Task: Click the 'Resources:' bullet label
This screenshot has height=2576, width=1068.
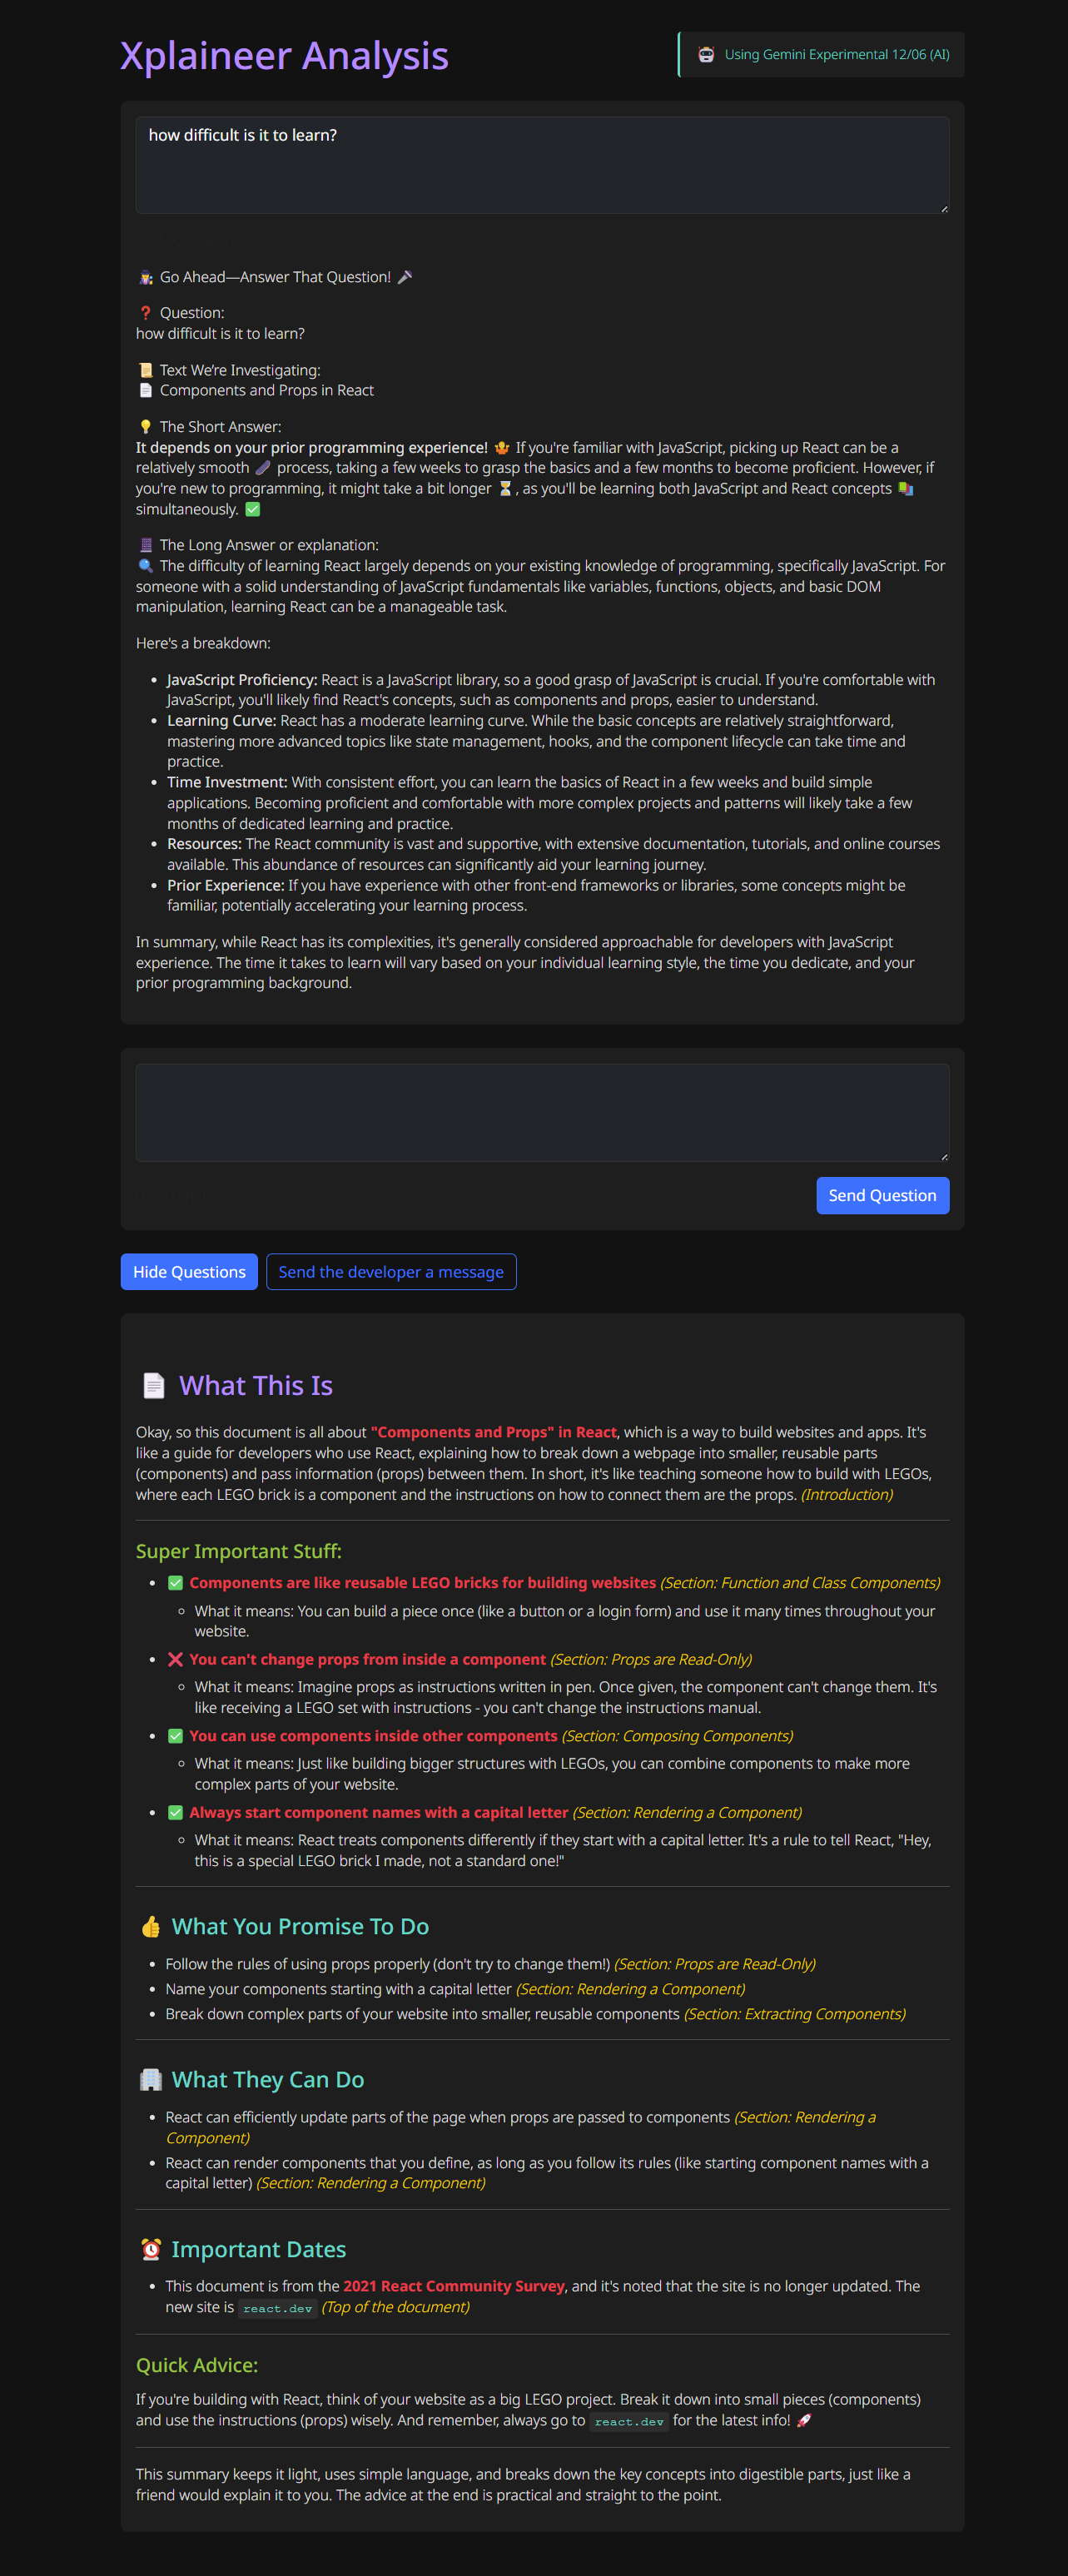Action: click(x=204, y=844)
